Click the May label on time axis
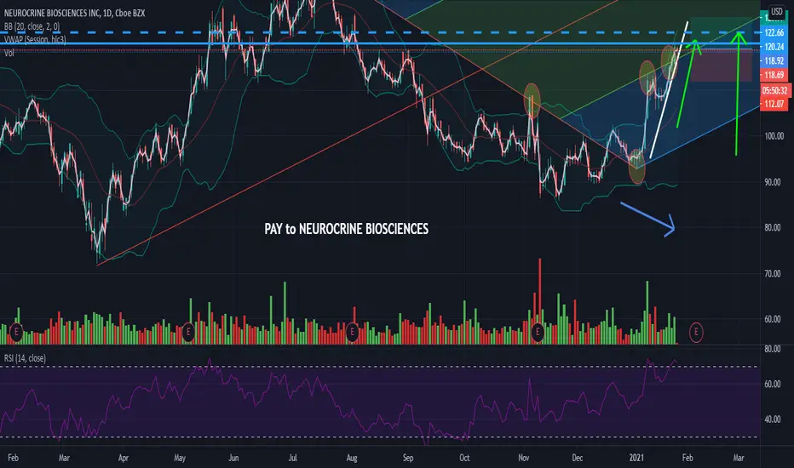This screenshot has height=468, width=794. click(180, 458)
